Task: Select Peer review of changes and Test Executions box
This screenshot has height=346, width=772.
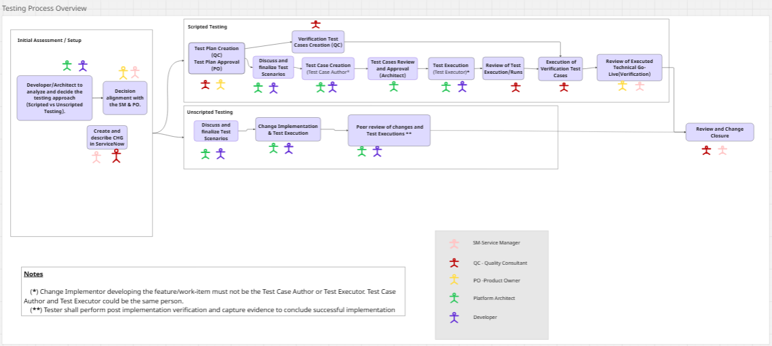Action: click(389, 130)
